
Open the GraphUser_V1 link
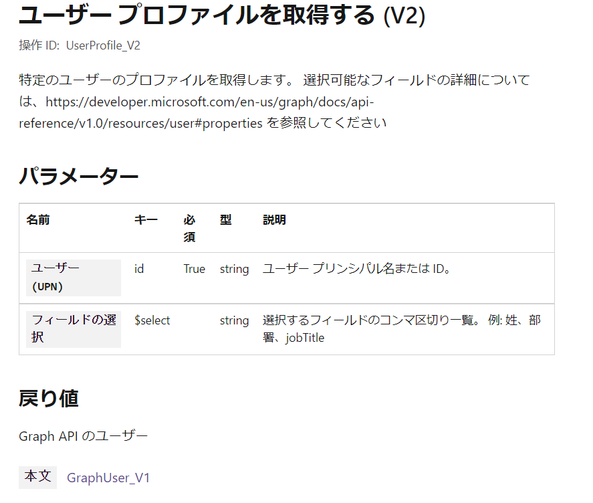(108, 478)
